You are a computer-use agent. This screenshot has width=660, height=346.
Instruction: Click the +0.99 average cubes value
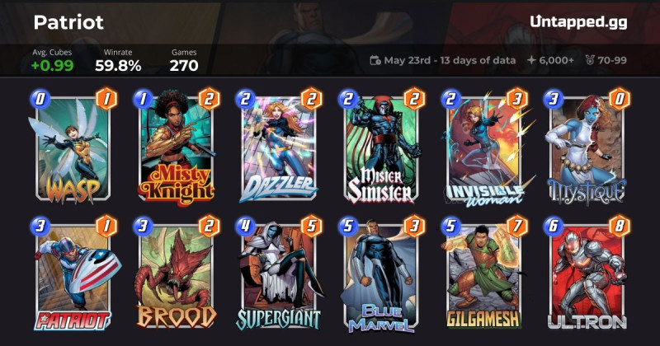tap(52, 66)
